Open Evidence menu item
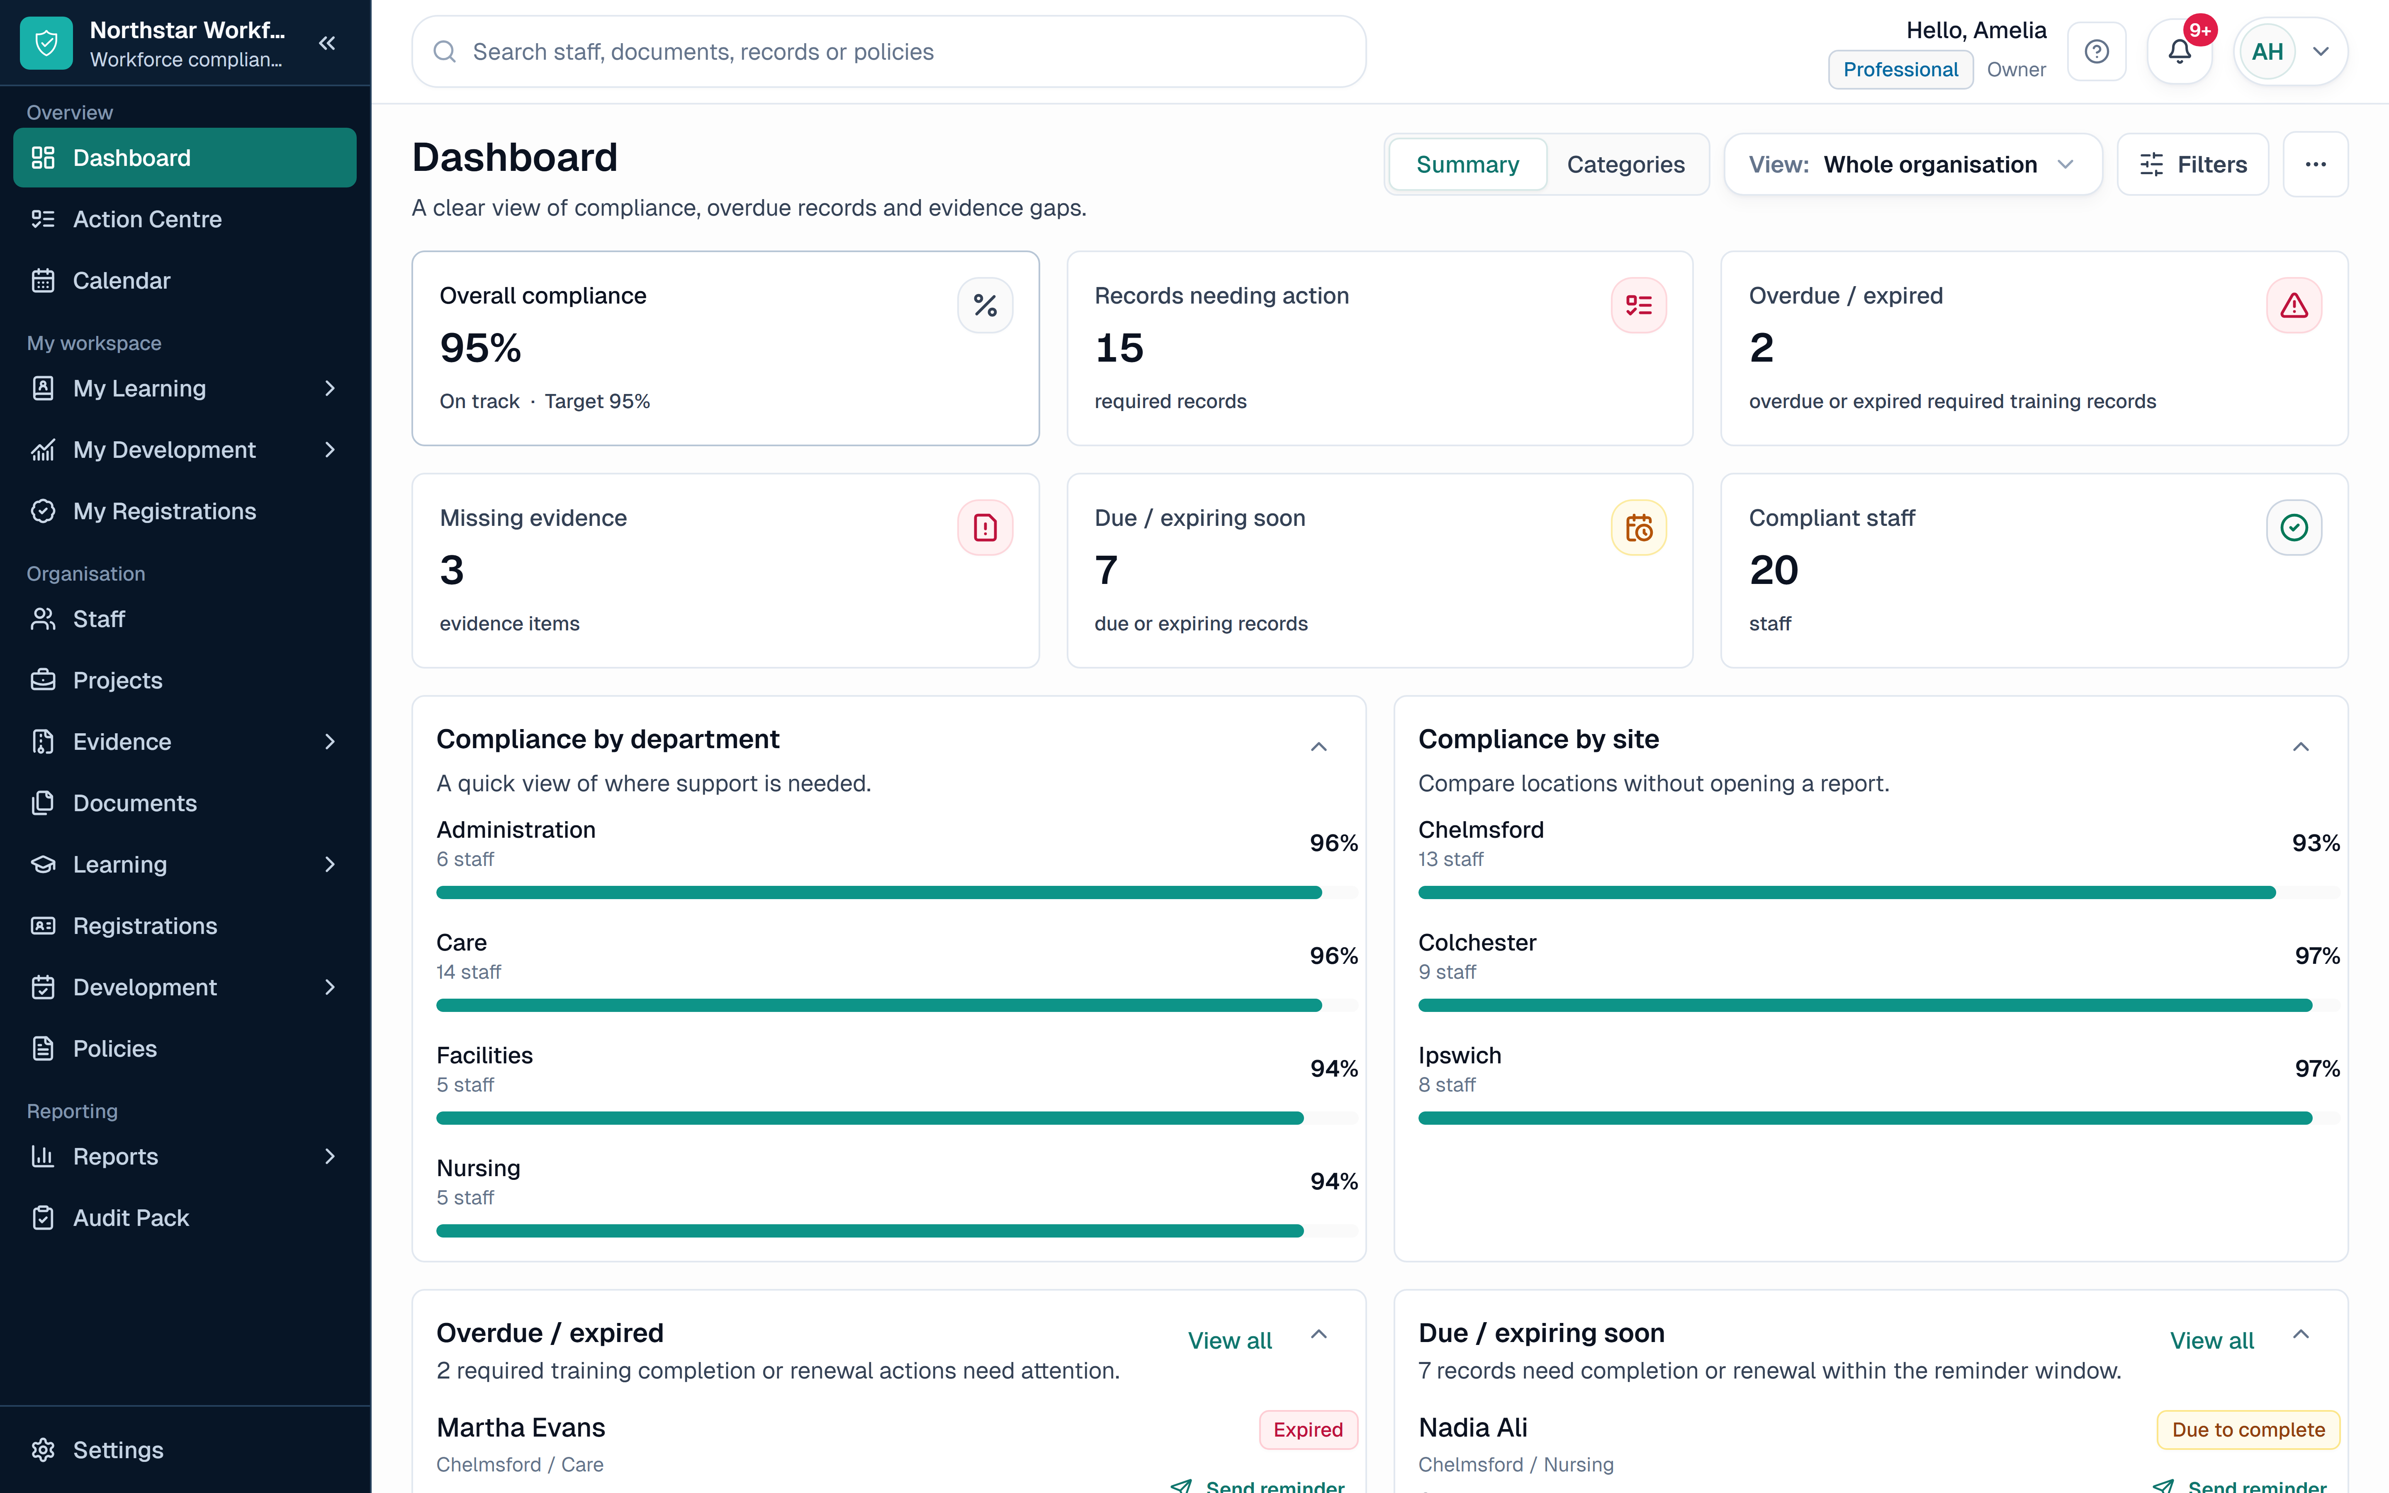 point(185,742)
